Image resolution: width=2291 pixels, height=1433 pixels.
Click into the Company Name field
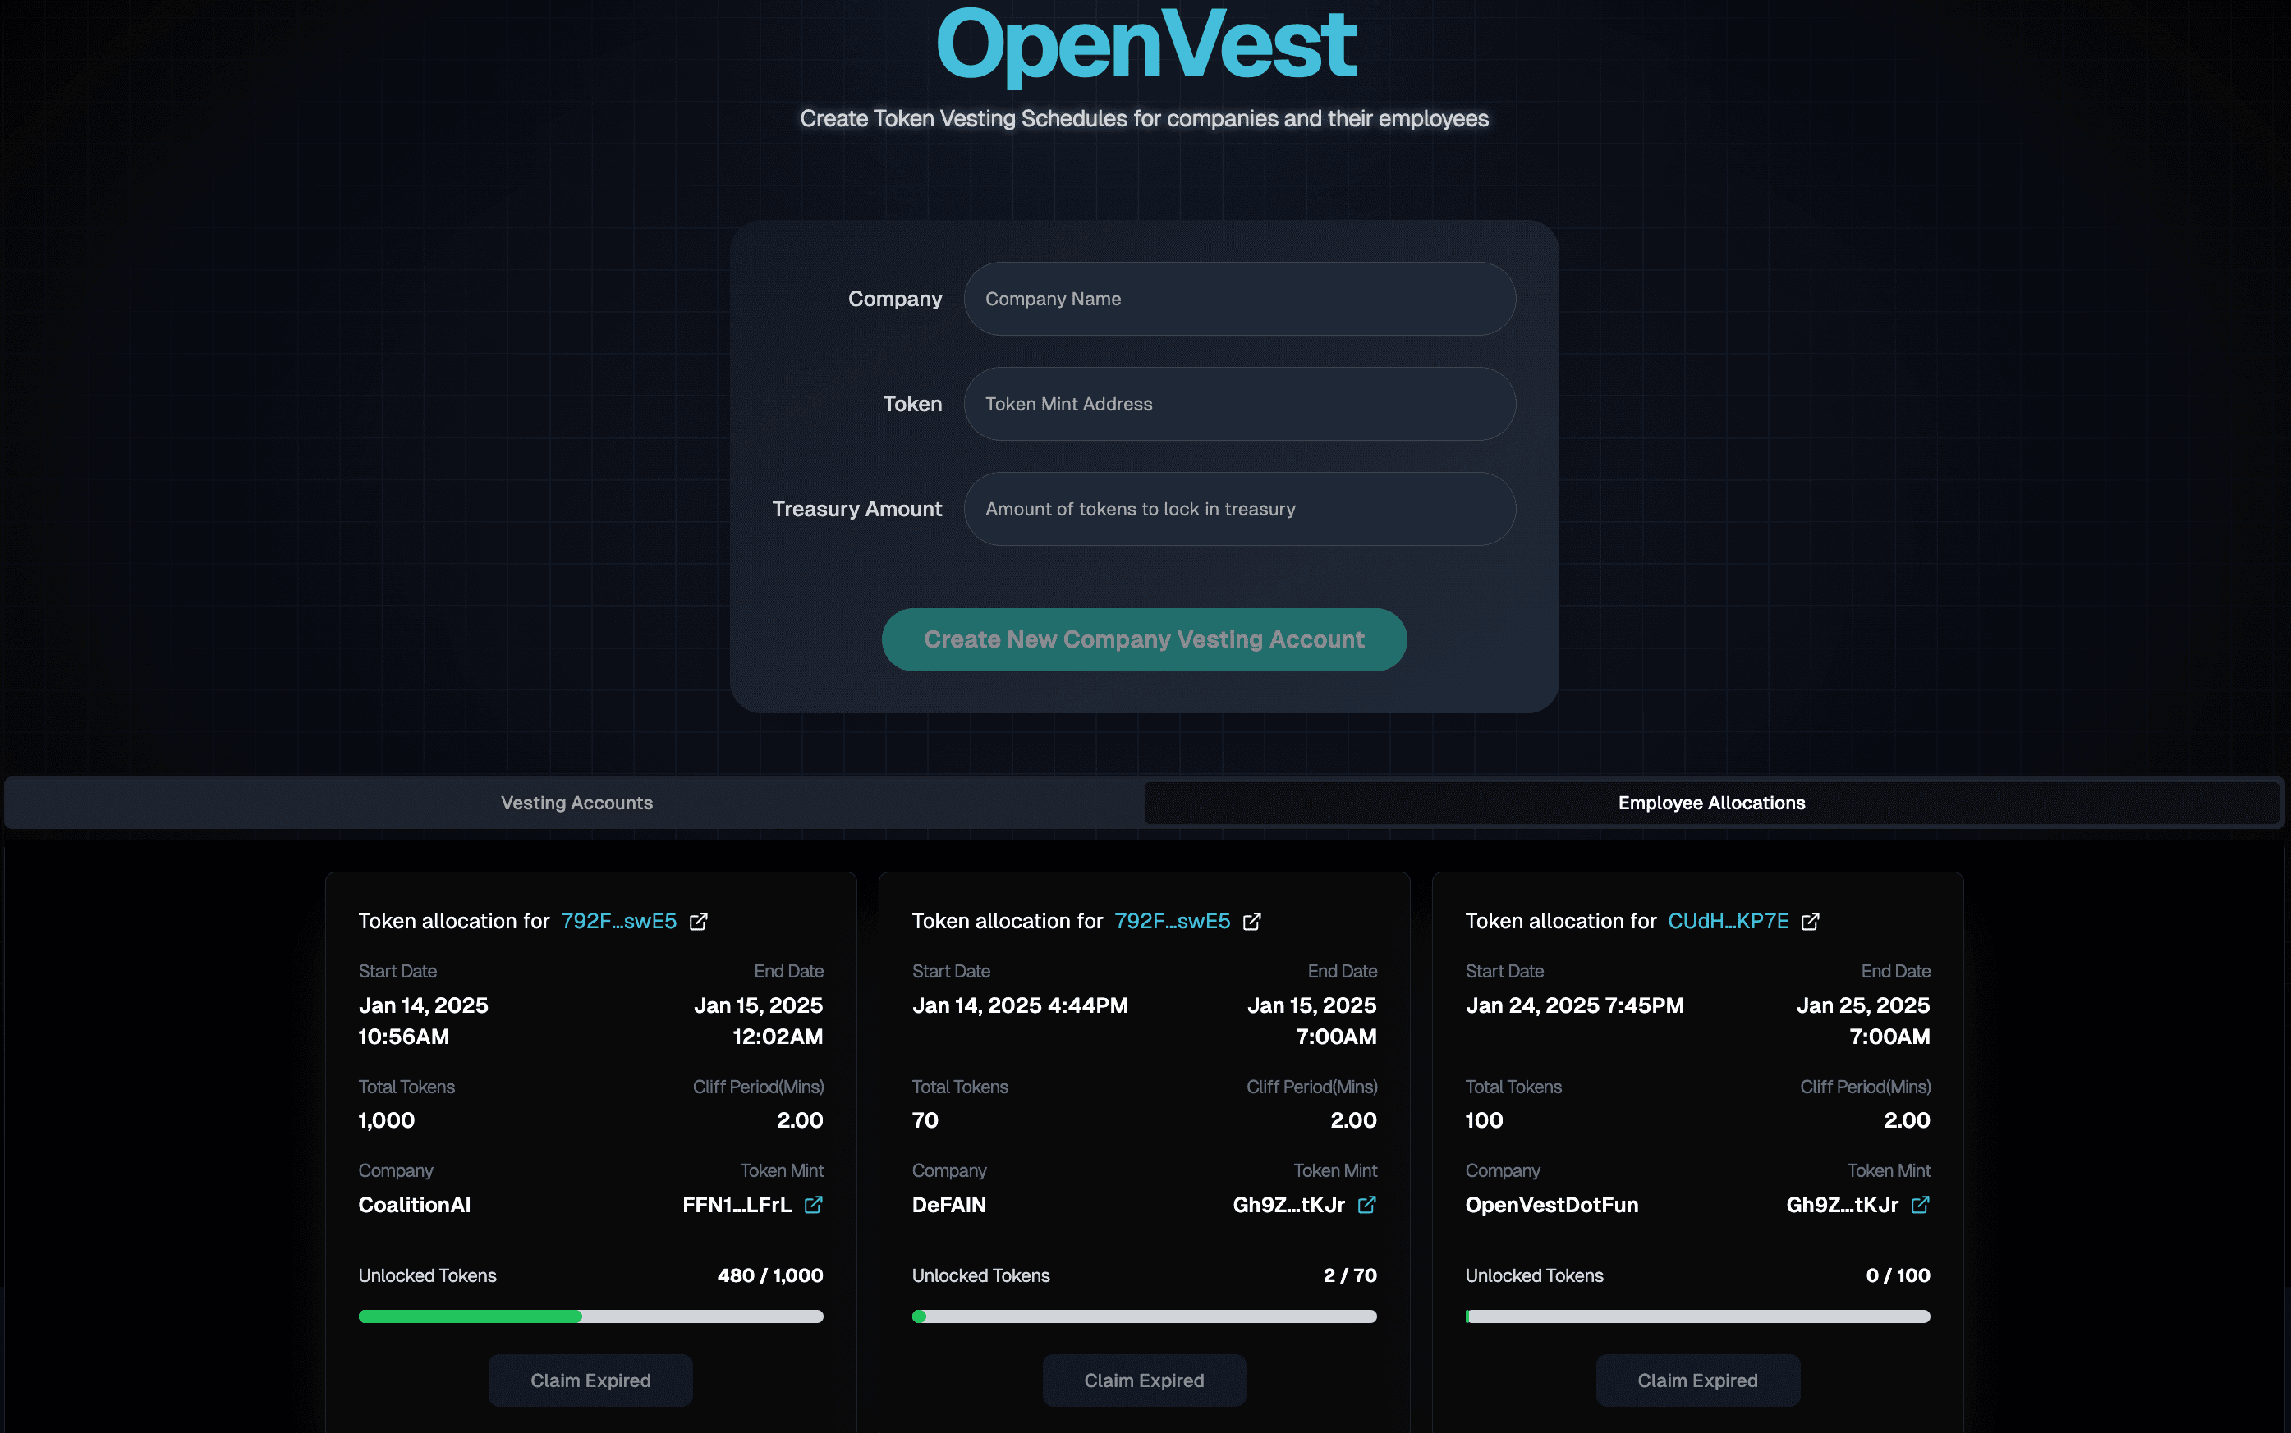click(1238, 299)
